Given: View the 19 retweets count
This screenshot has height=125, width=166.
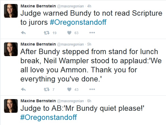Looking at the screenshot, I should coord(54,33).
